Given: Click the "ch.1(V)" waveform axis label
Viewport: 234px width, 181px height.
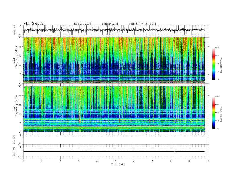Looking at the screenshot, I should (14, 30).
